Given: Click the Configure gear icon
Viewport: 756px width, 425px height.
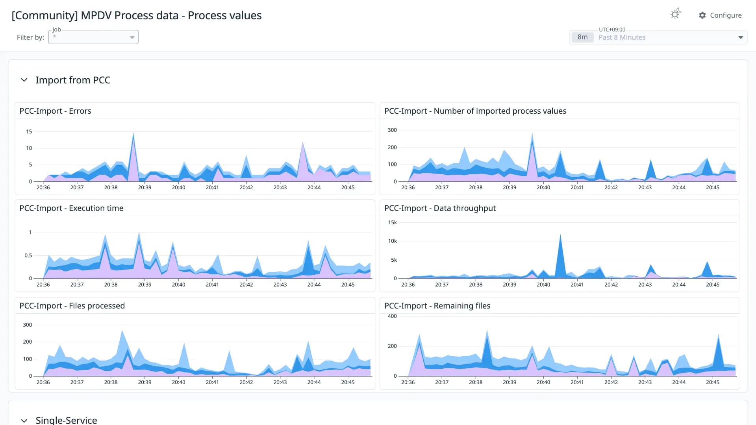Looking at the screenshot, I should pyautogui.click(x=702, y=15).
